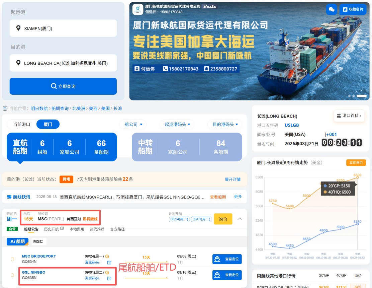Select radio for MSC BRIDGEPORT sailing

(x=12, y=259)
